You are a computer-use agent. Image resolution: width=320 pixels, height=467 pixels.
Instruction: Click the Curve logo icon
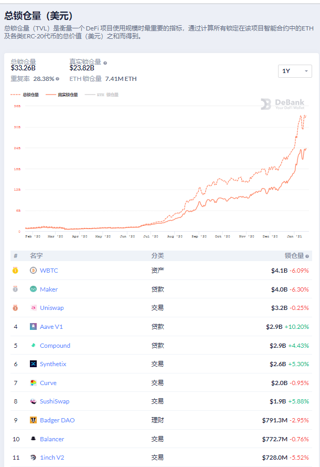click(33, 383)
